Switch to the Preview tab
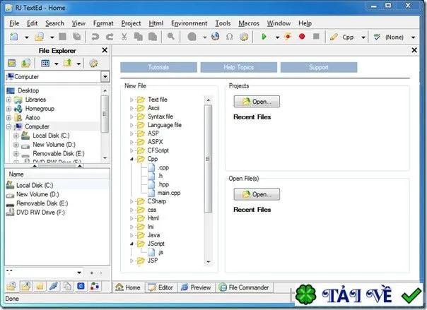This screenshot has height=310, width=427. 196,287
